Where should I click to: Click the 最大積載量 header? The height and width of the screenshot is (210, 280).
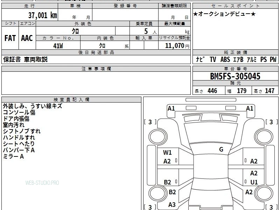pyautogui.click(x=174, y=24)
